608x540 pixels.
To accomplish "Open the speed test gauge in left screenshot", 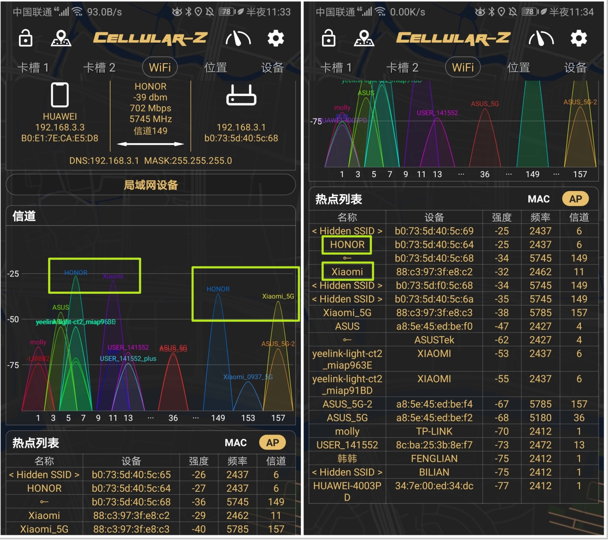I will point(238,39).
